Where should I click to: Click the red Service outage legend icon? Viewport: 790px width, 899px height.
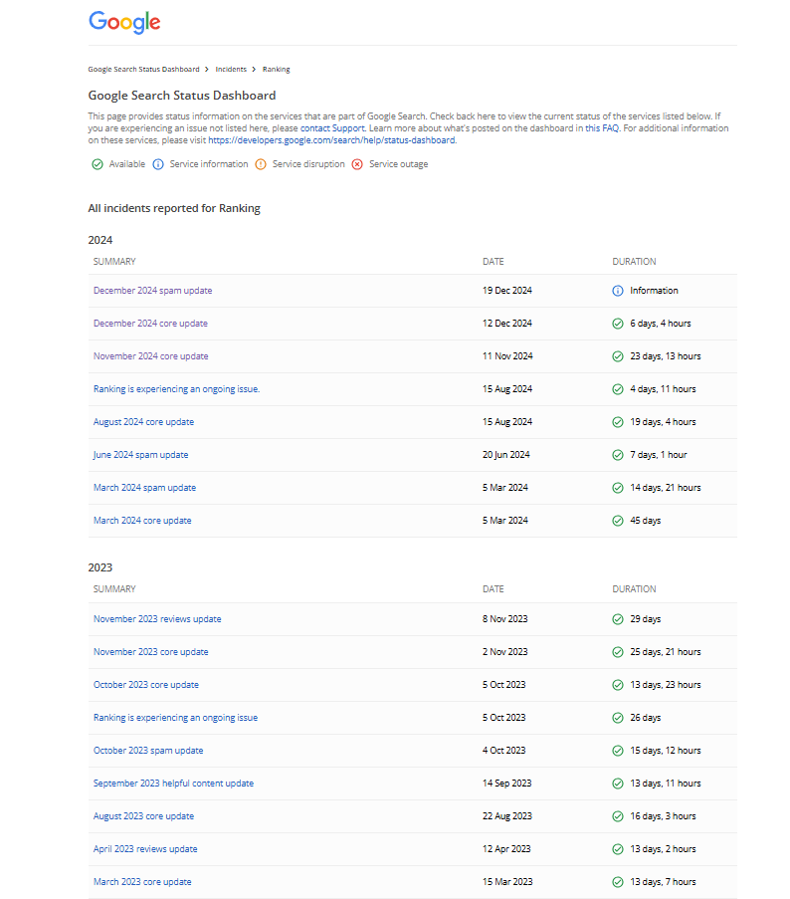point(357,164)
